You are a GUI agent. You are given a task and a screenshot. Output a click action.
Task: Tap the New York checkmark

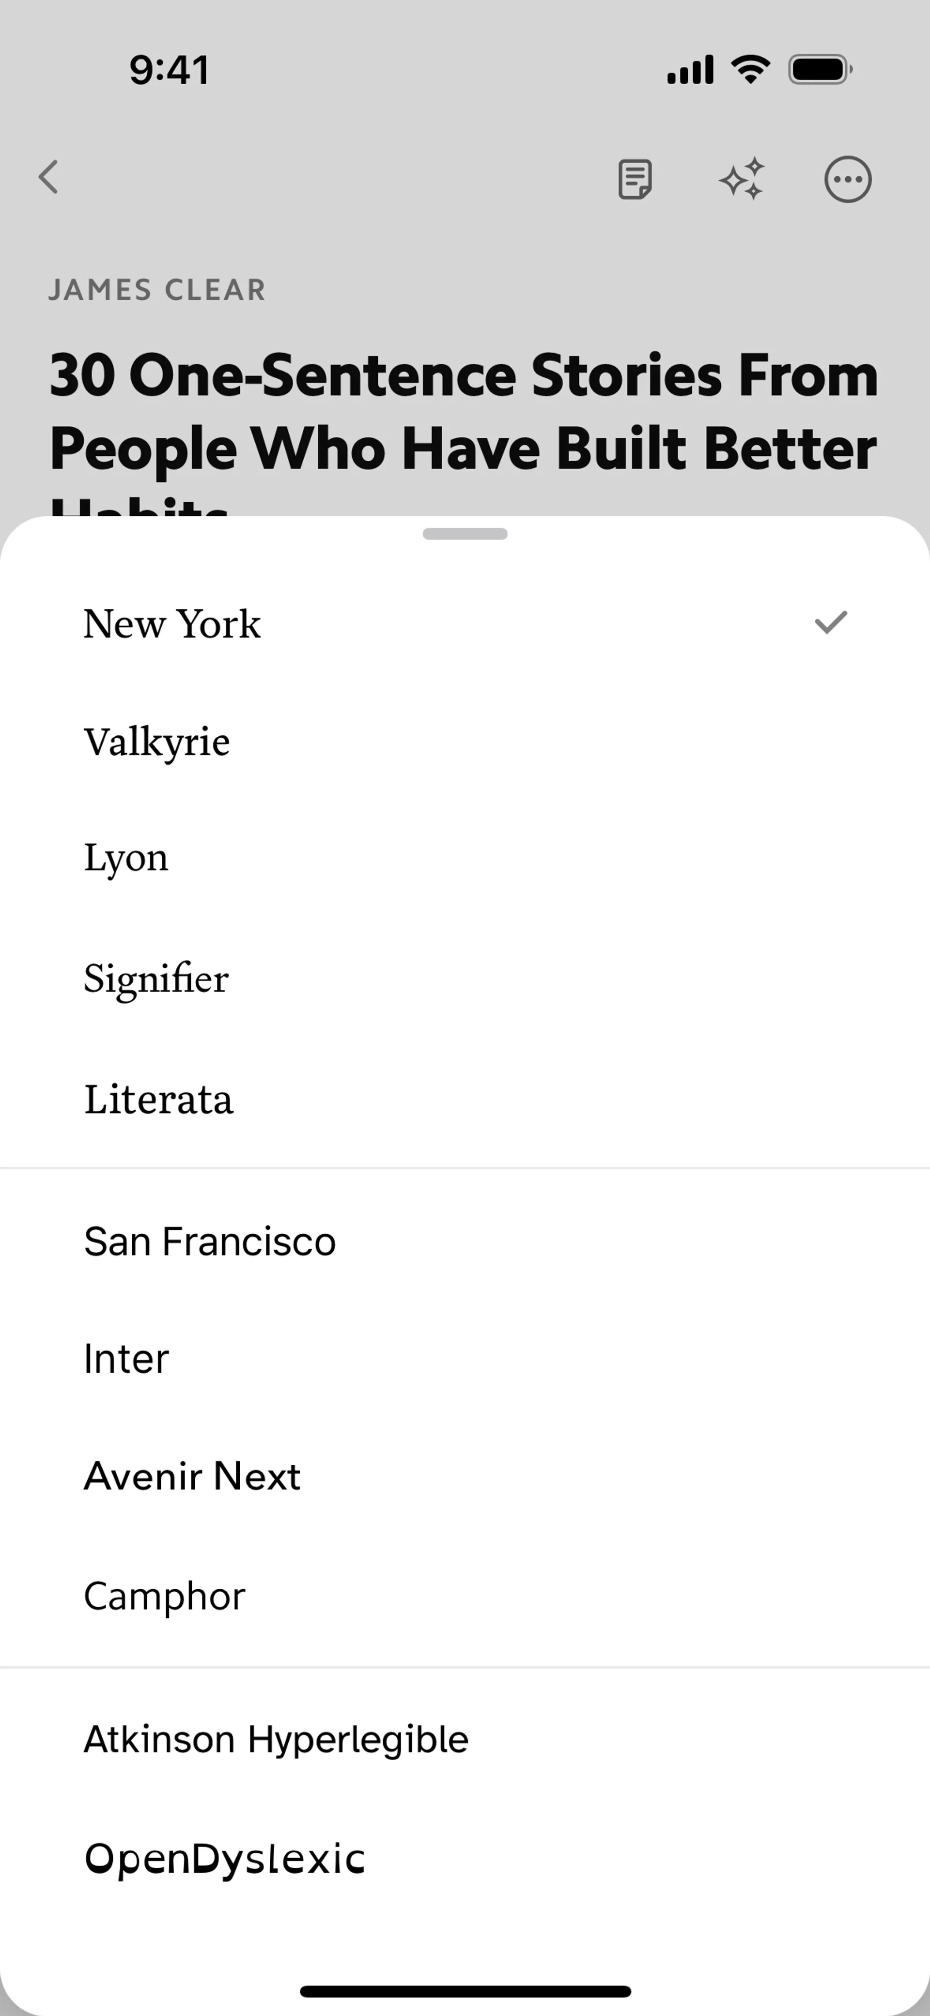point(831,623)
